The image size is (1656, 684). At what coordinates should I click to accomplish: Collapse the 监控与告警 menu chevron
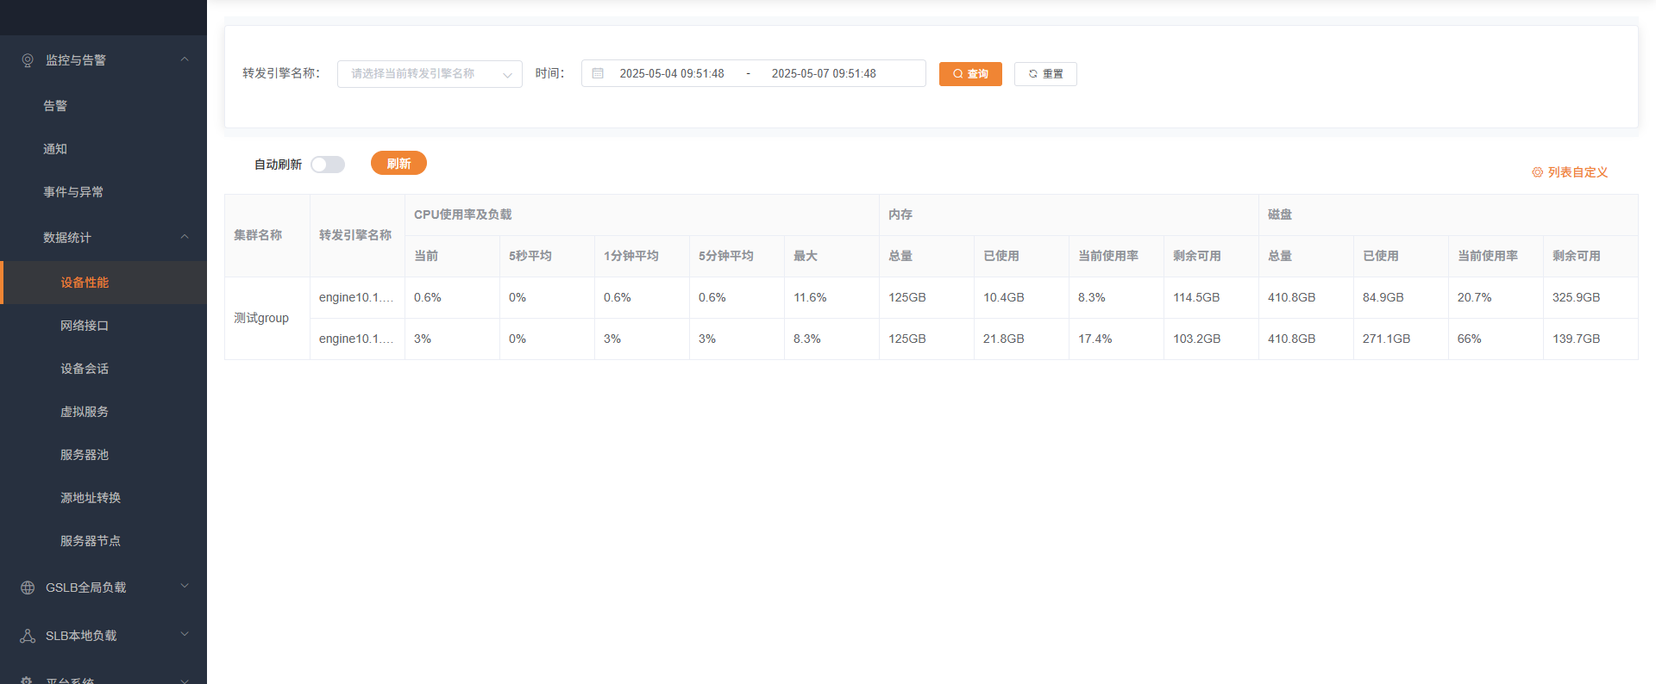pos(185,59)
